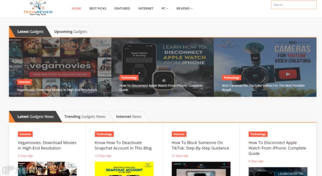Click Technology tag on Apple Watch banner
This screenshot has height=176, width=322.
click(x=129, y=78)
